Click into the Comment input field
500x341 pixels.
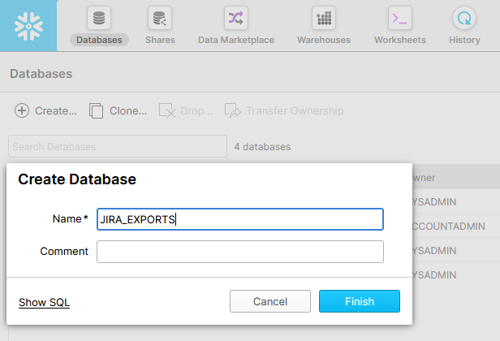click(239, 252)
